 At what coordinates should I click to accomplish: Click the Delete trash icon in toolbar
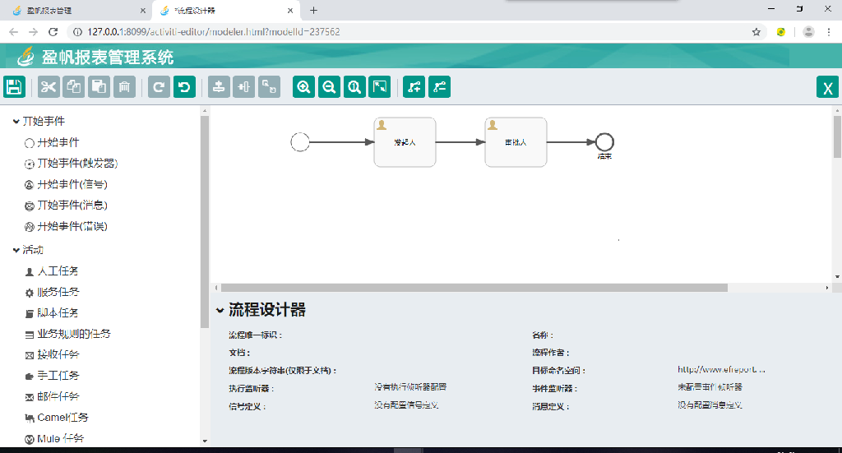click(x=124, y=87)
